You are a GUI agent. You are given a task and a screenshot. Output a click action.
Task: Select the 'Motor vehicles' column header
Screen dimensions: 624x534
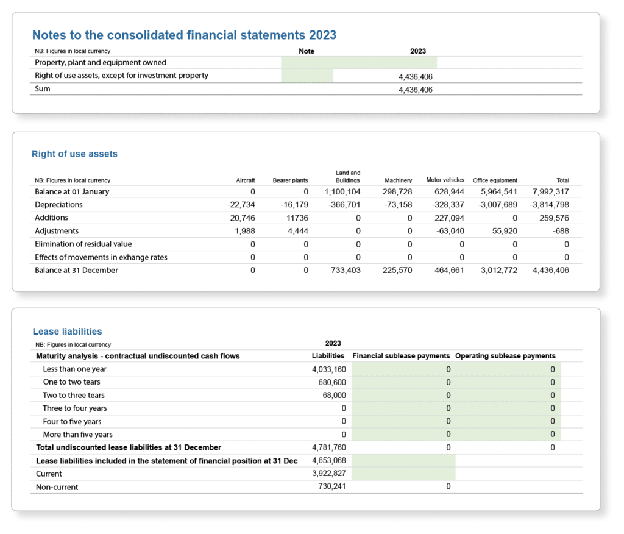click(x=445, y=180)
